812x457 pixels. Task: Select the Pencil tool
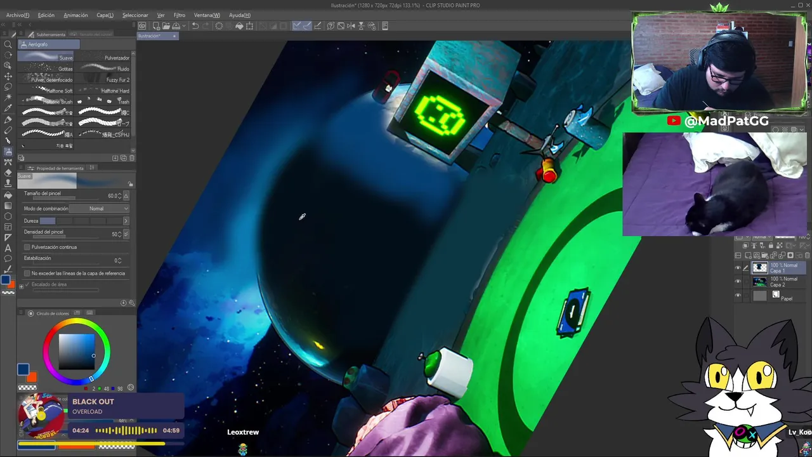(8, 130)
